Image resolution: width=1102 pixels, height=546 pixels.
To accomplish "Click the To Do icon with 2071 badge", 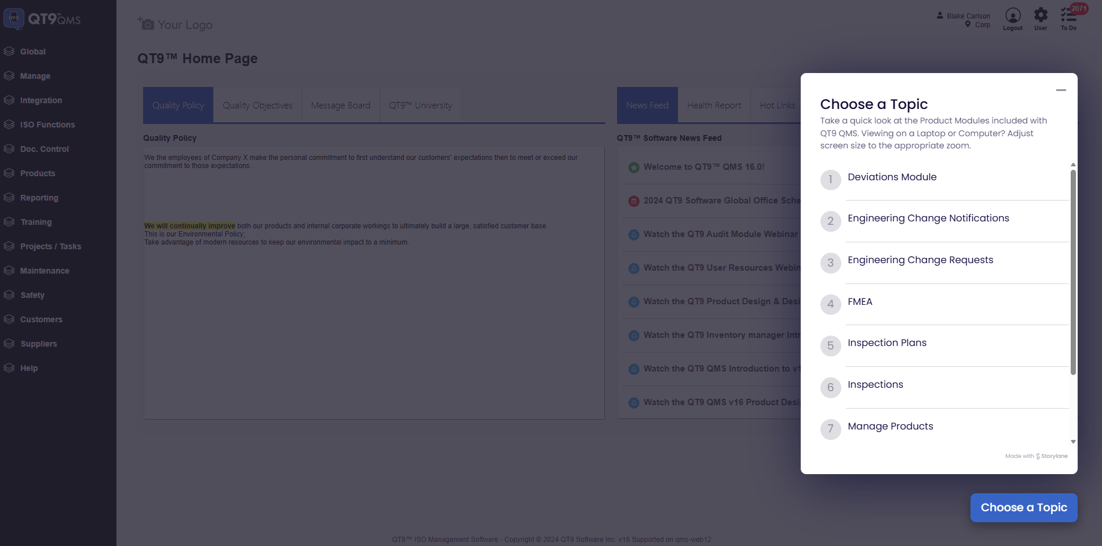I will pos(1068,17).
